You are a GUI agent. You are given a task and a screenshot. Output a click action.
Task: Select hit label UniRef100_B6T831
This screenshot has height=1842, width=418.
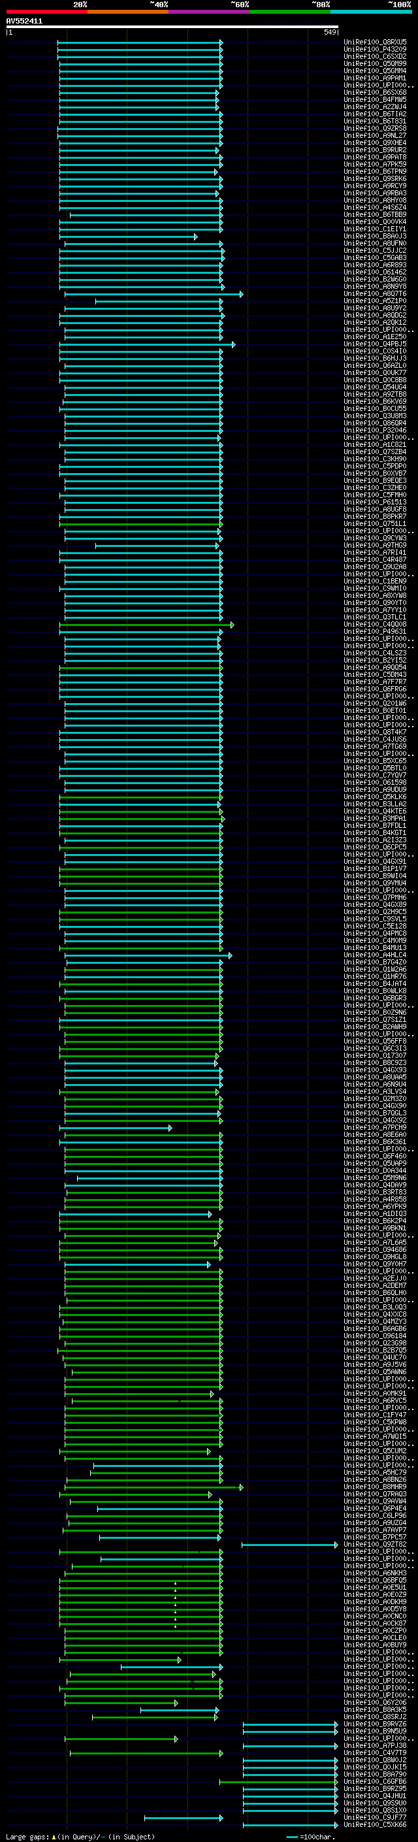[375, 121]
